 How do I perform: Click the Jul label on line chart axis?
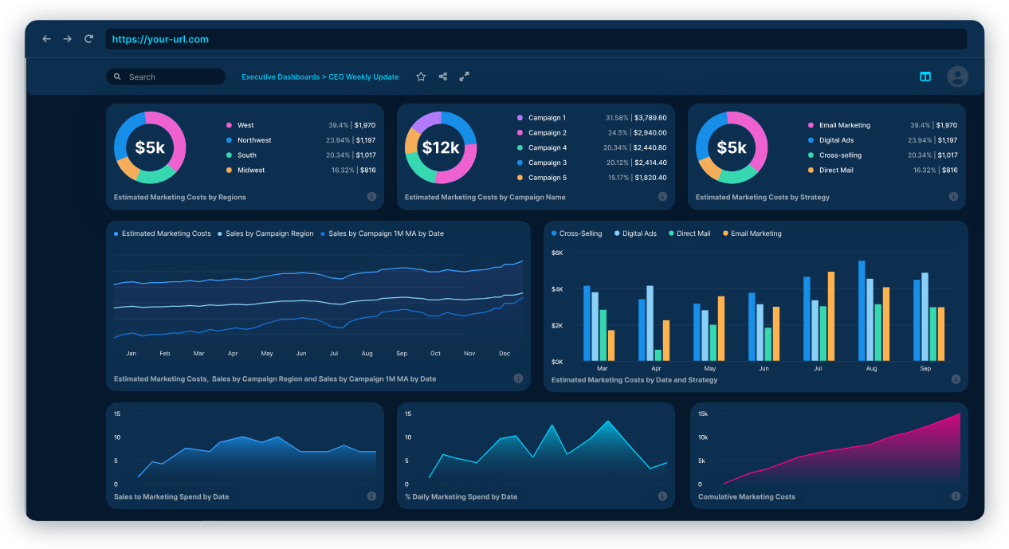(334, 353)
